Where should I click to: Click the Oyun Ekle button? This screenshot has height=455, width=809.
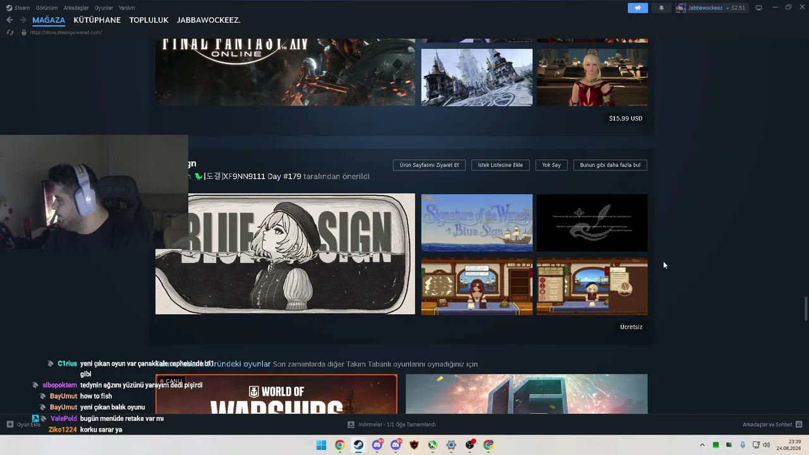point(24,425)
